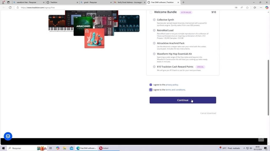Open the volume control in the tray

point(251,148)
